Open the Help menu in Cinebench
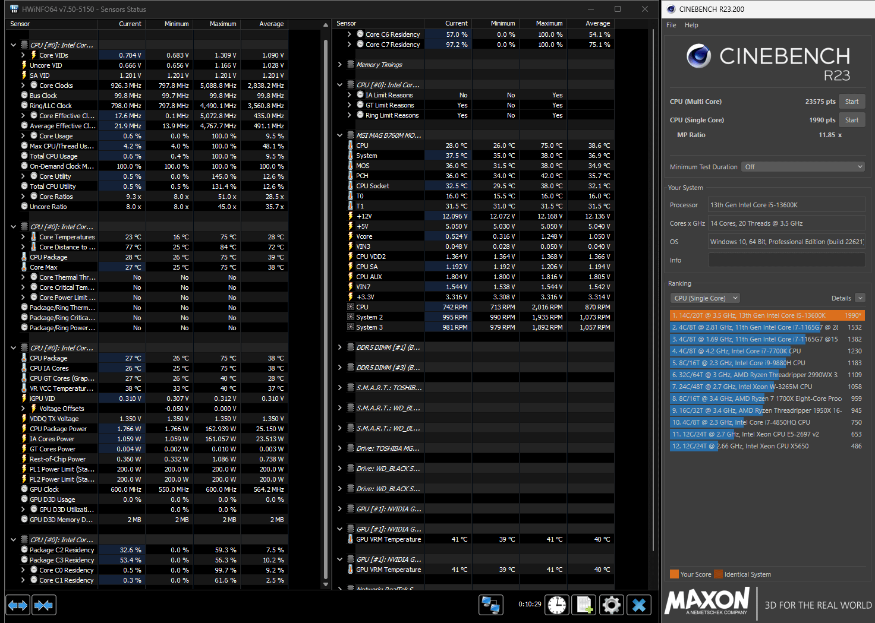Image resolution: width=875 pixels, height=623 pixels. tap(691, 25)
